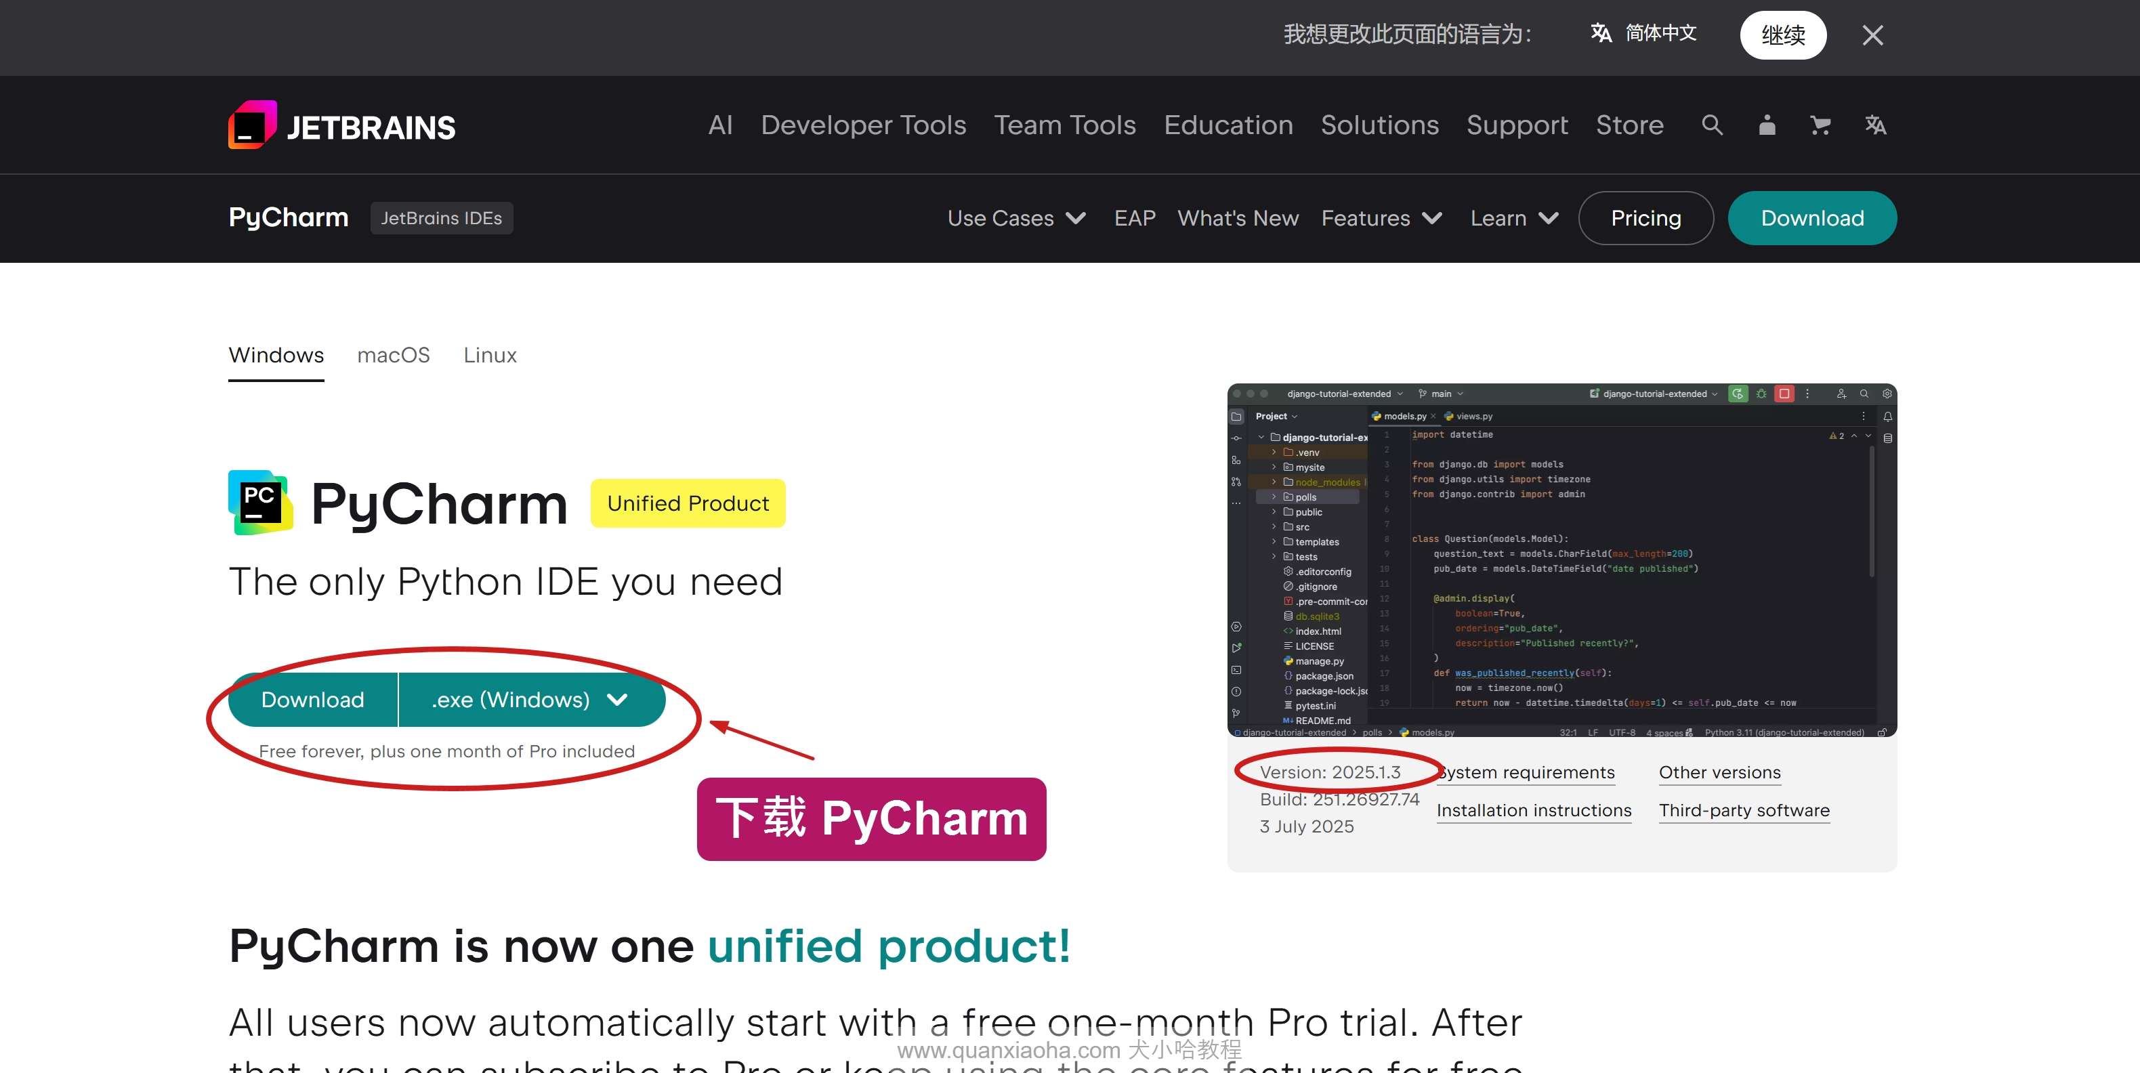Image resolution: width=2140 pixels, height=1073 pixels.
Task: Click 'The only Python IDE you need' tagline
Action: 505,582
